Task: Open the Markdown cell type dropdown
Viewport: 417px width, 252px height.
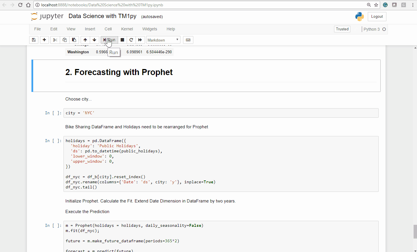Action: 163,40
